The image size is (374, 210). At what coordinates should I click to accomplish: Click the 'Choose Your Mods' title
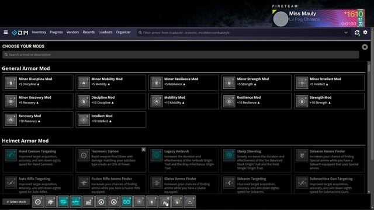point(23,46)
